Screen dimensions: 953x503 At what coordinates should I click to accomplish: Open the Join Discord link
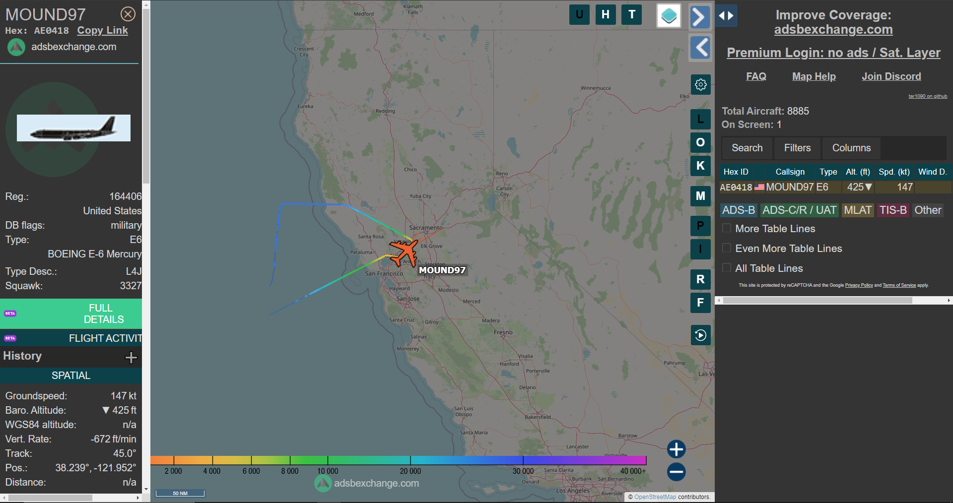[891, 76]
